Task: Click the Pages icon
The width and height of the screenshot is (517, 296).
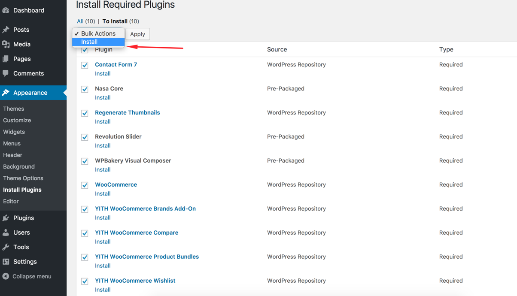Action: click(6, 59)
